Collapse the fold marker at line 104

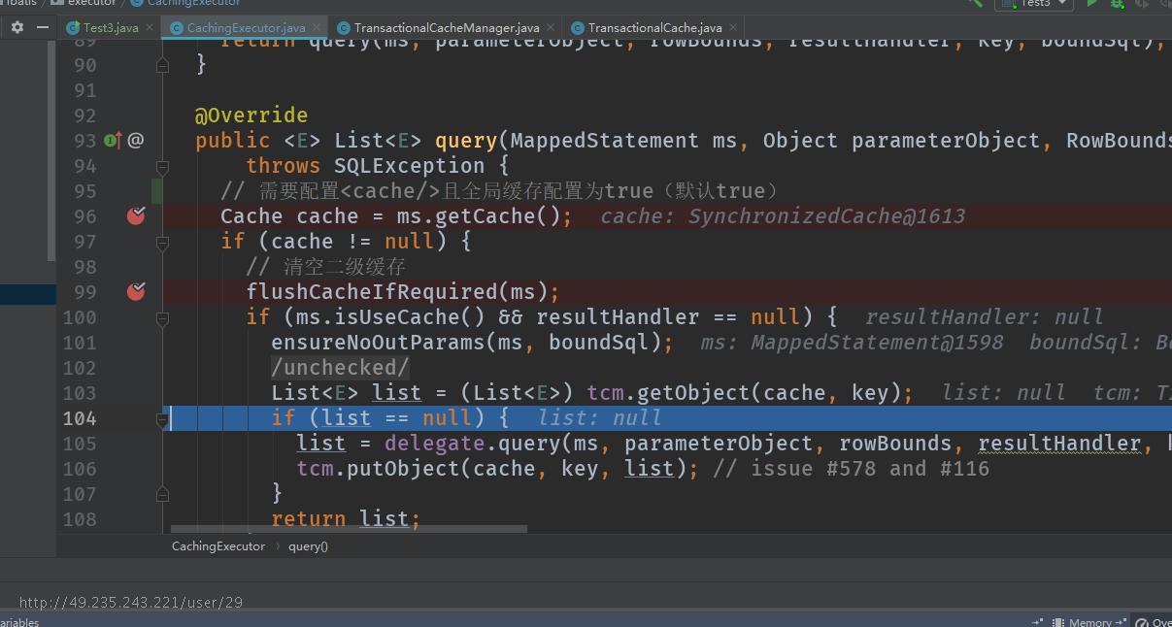point(162,419)
